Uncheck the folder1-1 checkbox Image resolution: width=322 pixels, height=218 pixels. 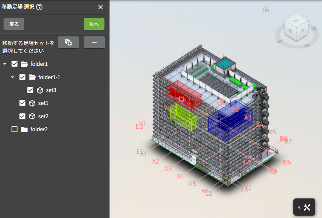tap(22, 77)
